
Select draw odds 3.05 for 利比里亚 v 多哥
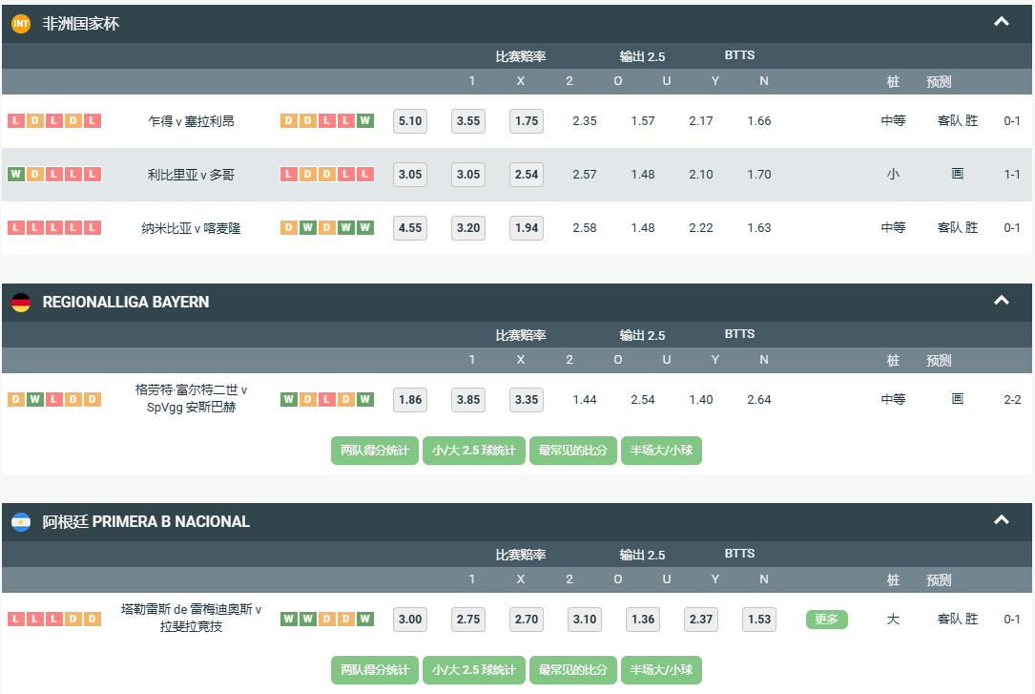point(468,175)
